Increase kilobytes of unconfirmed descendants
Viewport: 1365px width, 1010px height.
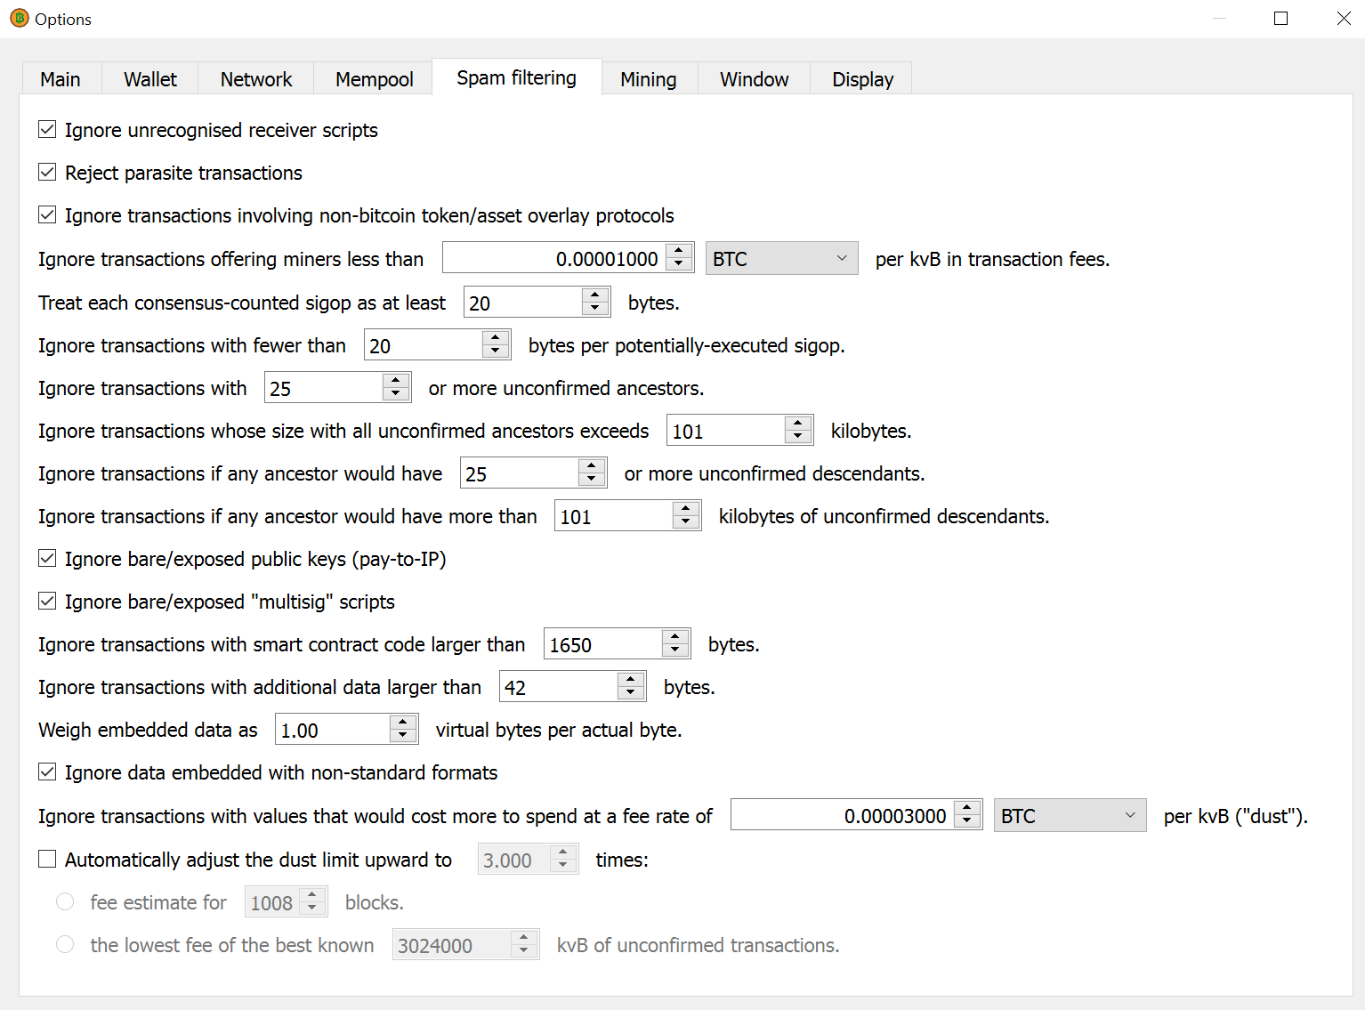coord(686,508)
